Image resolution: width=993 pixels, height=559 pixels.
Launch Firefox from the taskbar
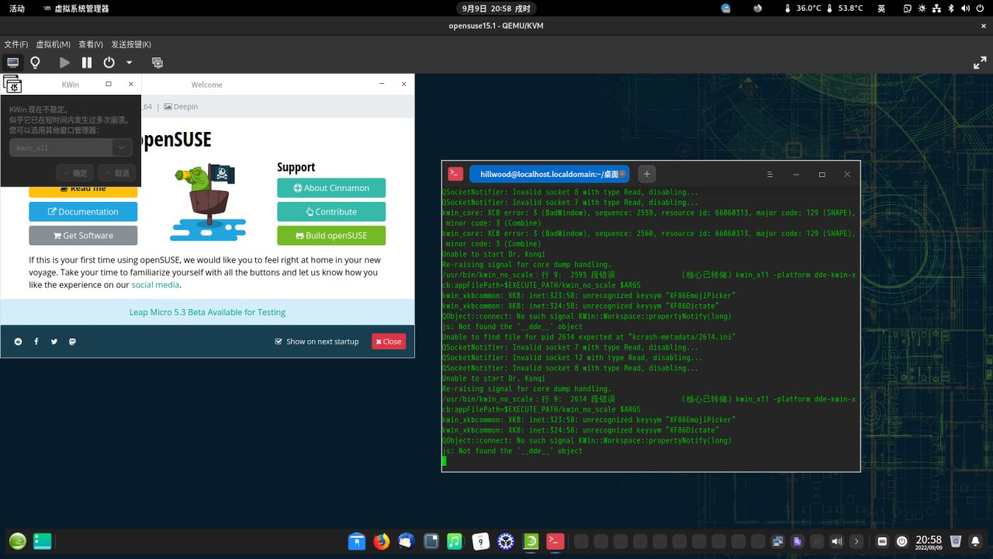(x=380, y=541)
